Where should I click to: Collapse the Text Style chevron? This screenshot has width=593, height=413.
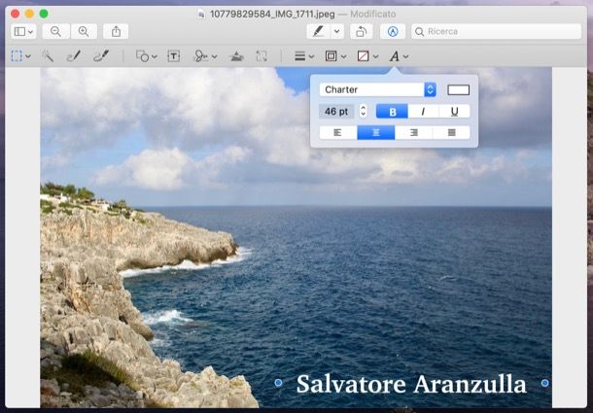tap(405, 56)
